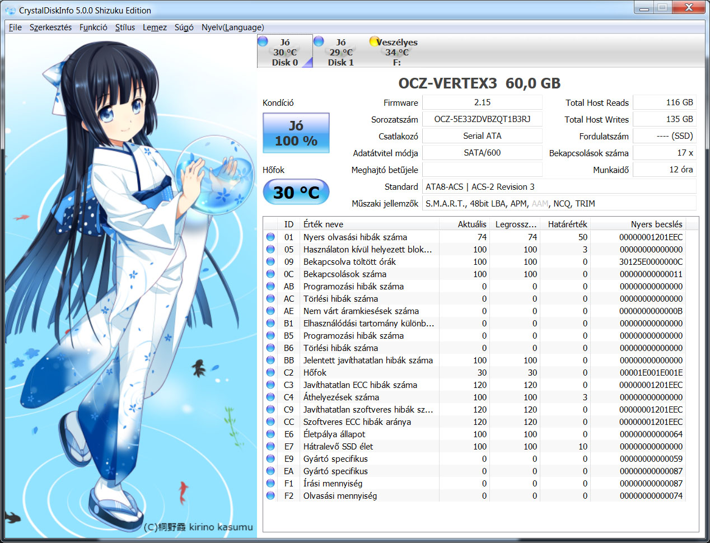Open the Szerkesztés menu
This screenshot has width=710, height=543.
50,27
